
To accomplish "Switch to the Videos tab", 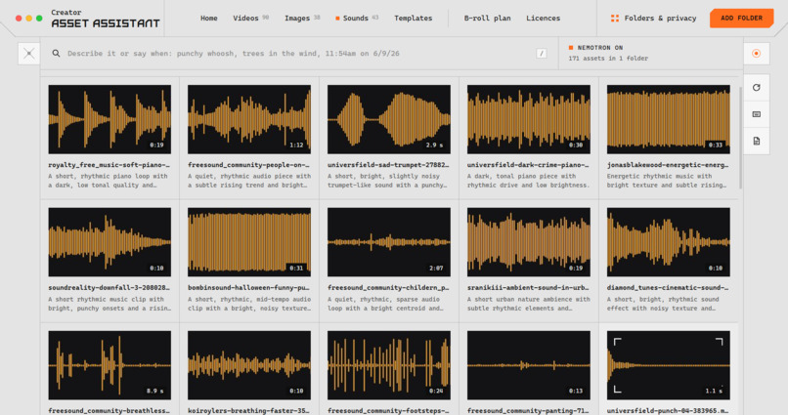I will [x=250, y=19].
